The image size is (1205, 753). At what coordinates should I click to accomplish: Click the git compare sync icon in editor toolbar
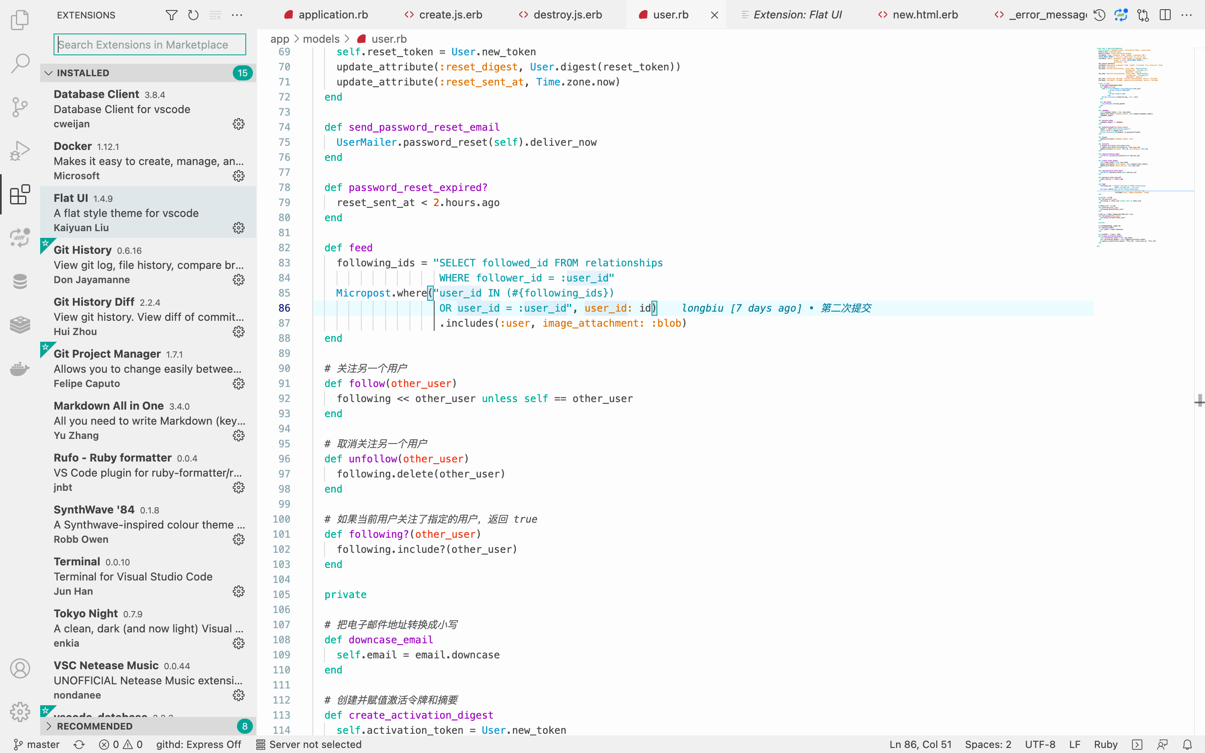[1121, 15]
